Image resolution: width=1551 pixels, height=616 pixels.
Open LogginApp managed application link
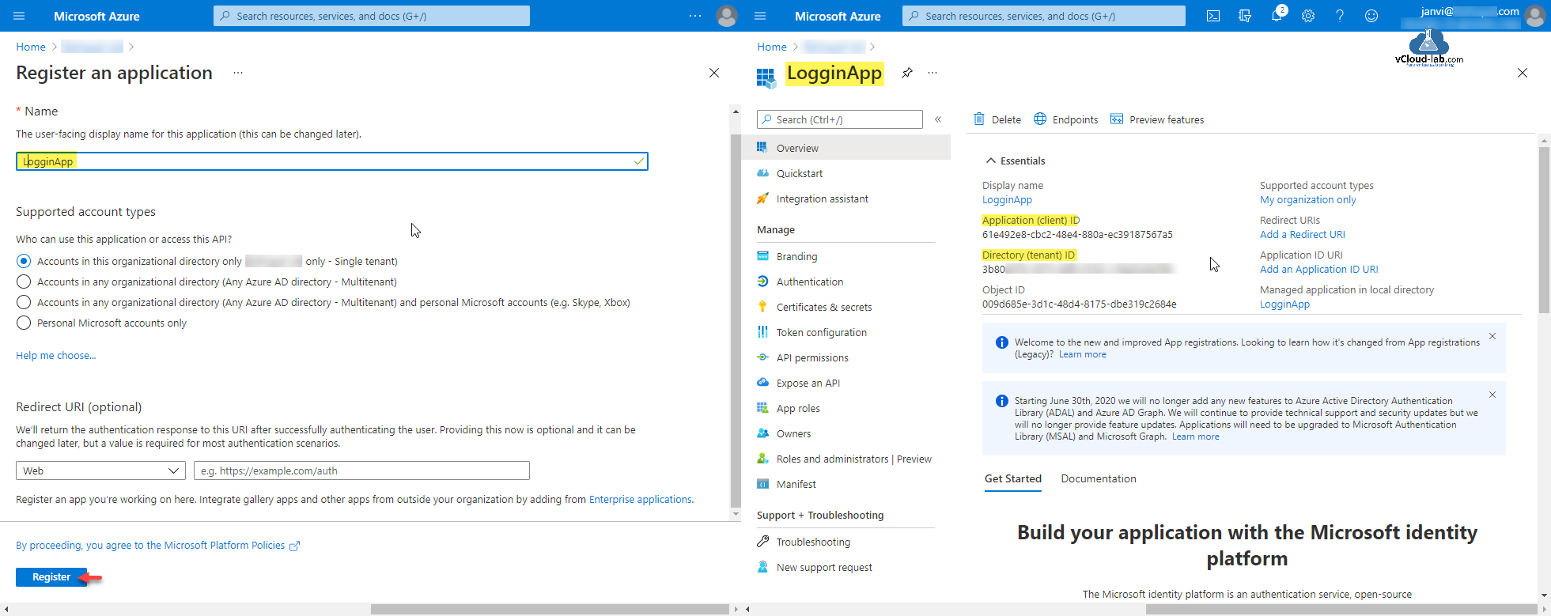click(x=1284, y=304)
